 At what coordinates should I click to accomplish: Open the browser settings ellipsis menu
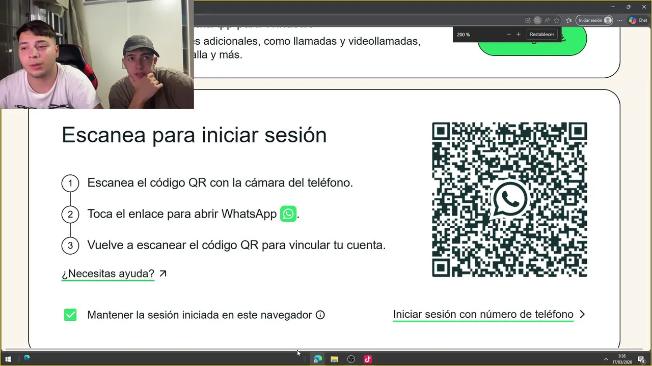click(x=619, y=20)
